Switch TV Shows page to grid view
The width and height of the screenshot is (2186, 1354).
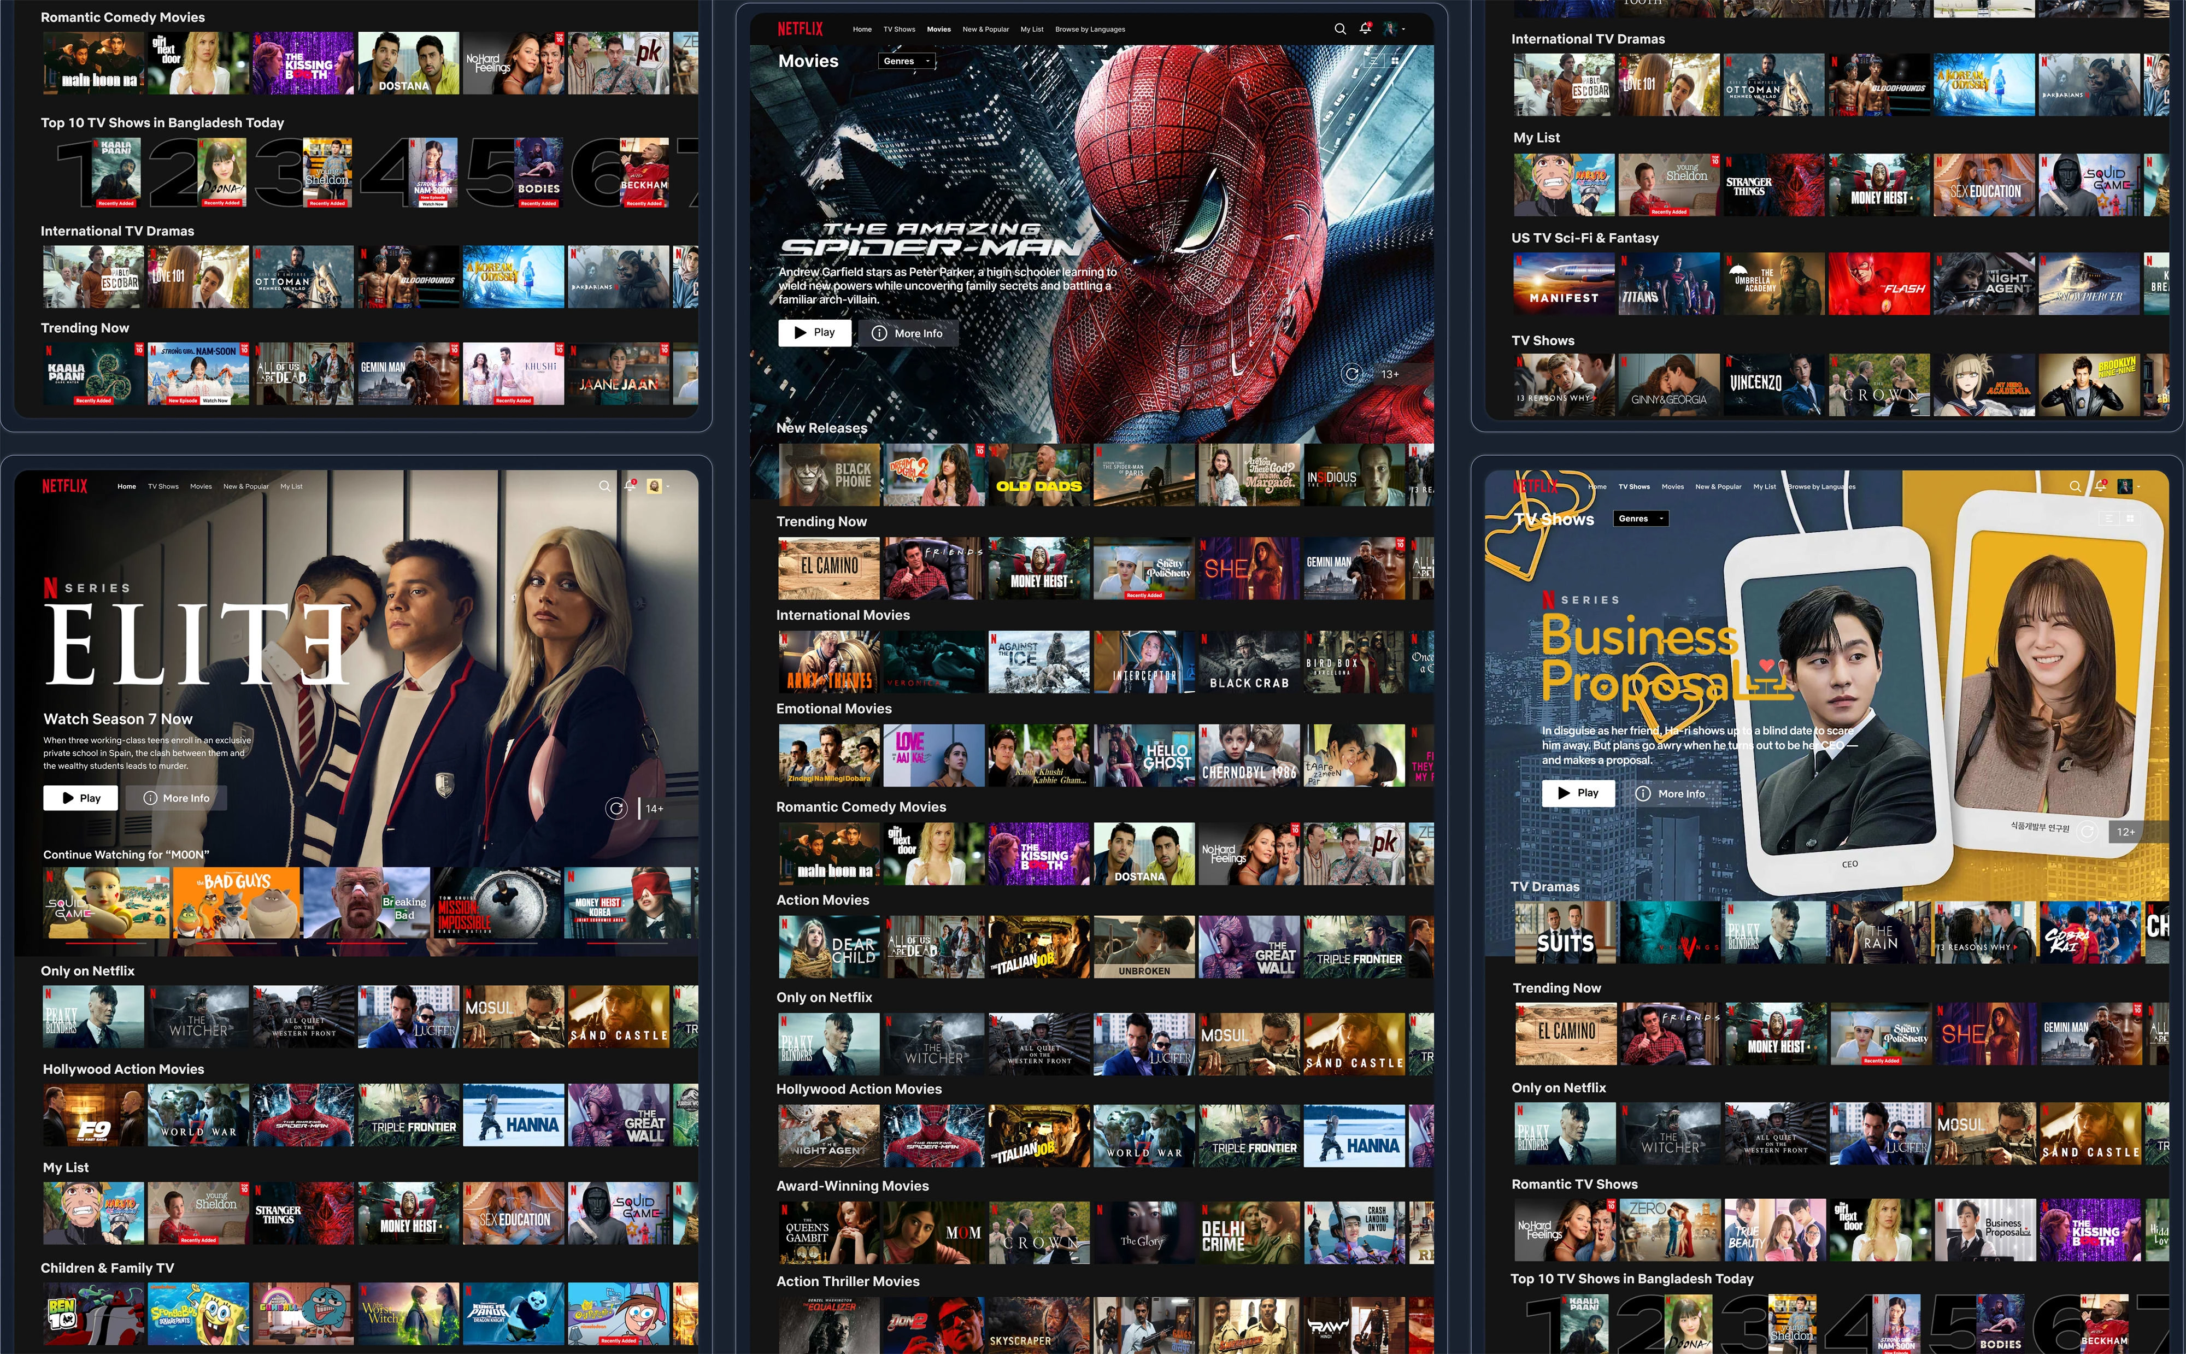pos(2130,519)
